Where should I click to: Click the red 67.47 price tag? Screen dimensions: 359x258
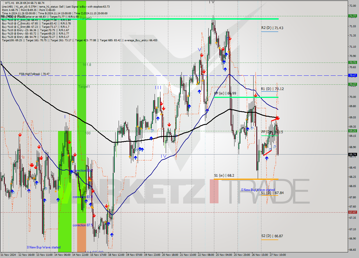click(353, 212)
